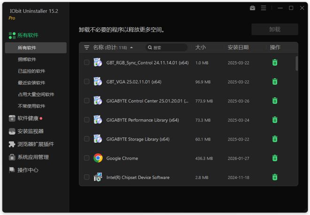Click the GIGABYTE Performance Library program icon

(x=98, y=120)
